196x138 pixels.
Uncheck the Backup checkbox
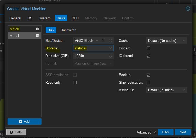[x=148, y=75]
